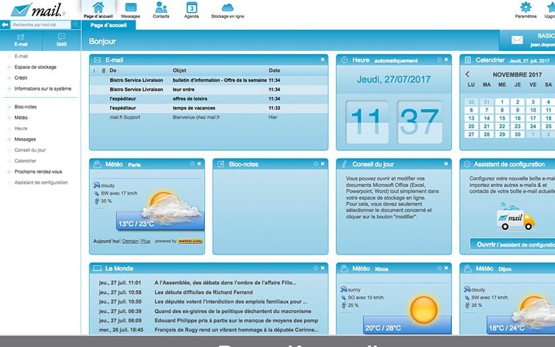The image size is (555, 347).
Task: Click the back arrow beside search
Action: point(5,25)
